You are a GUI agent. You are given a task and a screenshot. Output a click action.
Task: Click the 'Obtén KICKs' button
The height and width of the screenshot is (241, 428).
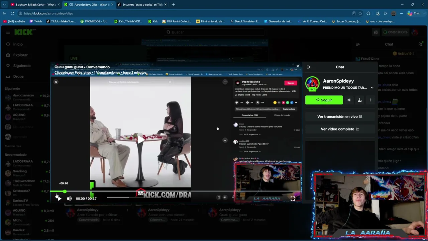coord(395,32)
